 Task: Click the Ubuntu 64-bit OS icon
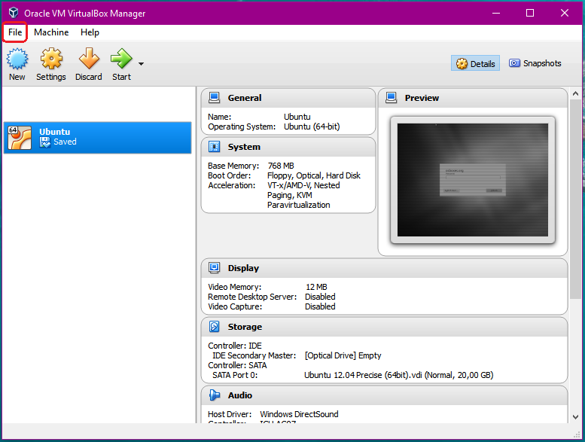point(20,137)
